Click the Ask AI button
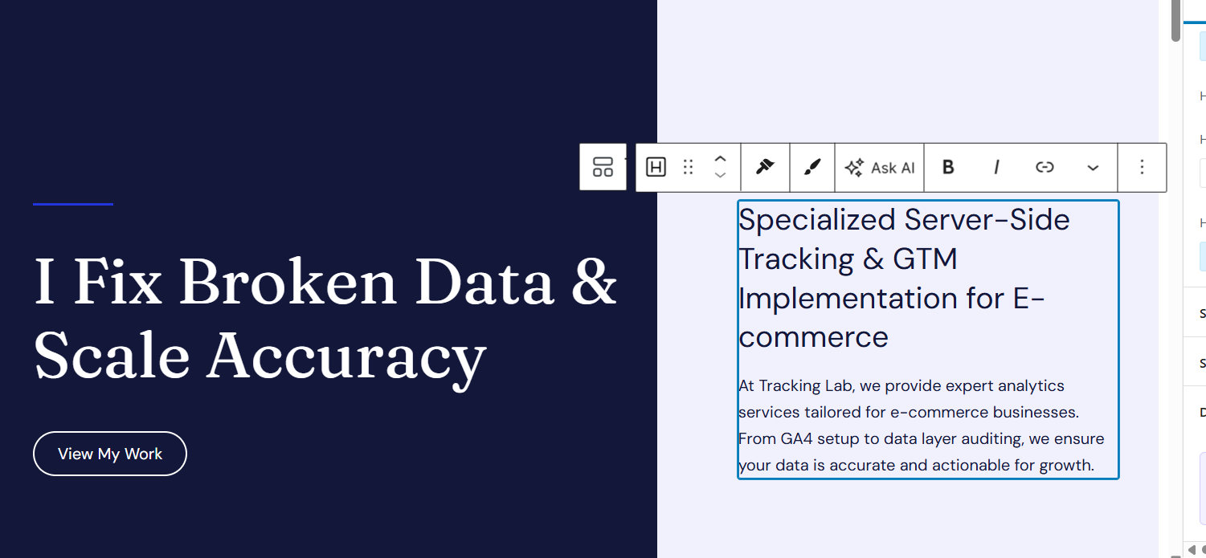1206x558 pixels. click(880, 167)
